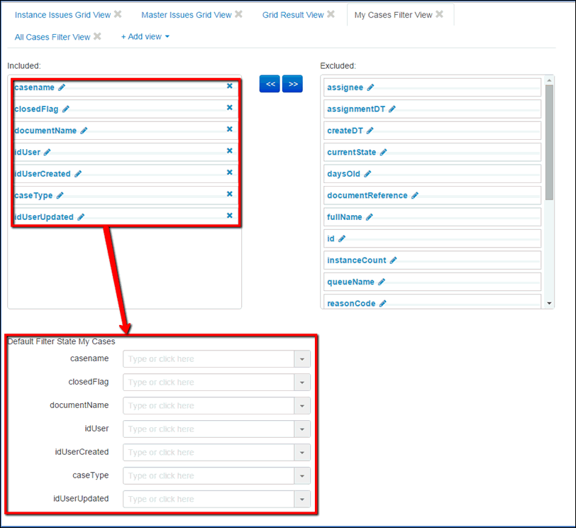Remove closedFlag with its X icon
This screenshot has height=528, width=576.
[229, 108]
